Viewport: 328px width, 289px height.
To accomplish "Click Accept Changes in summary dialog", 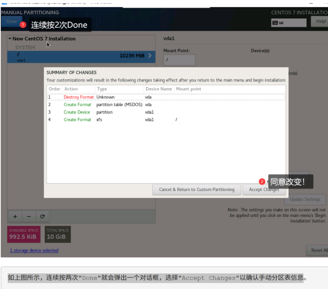I will coord(264,190).
